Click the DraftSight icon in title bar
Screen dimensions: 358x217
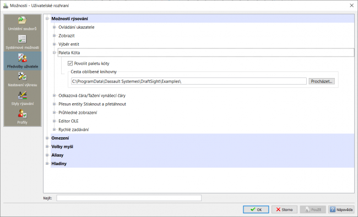pos(6,5)
